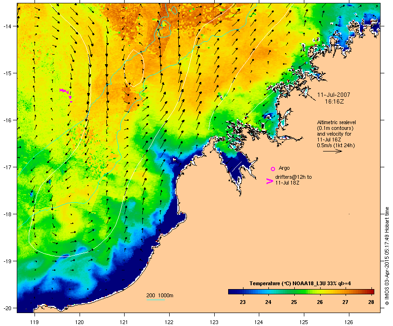The height and width of the screenshot is (326, 393).
Task: Click the 'drifters@12h to' legend label
Action: 293,177
